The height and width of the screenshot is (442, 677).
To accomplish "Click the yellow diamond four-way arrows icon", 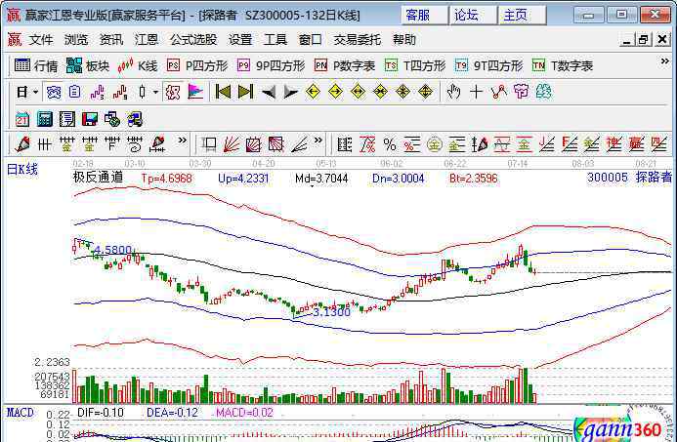I will (x=402, y=92).
